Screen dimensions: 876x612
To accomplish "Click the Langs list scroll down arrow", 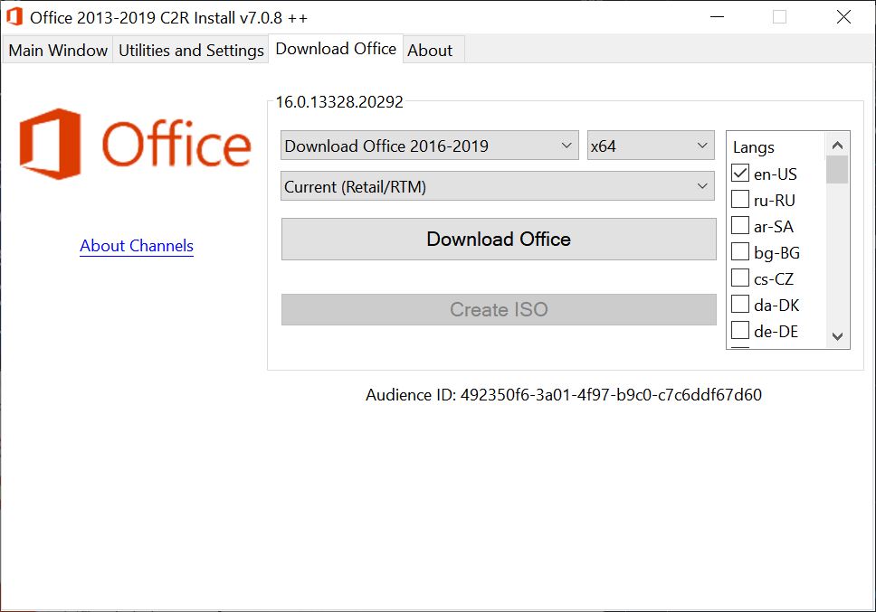I will pyautogui.click(x=837, y=336).
